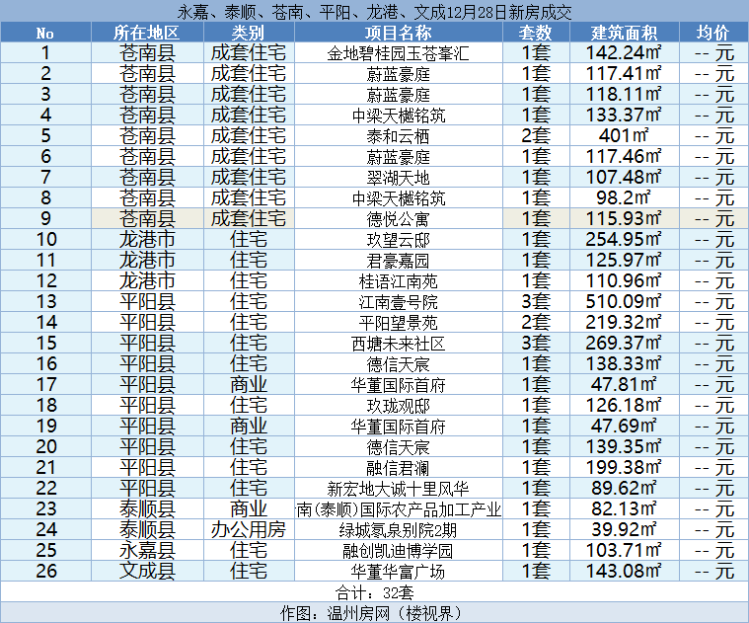Click area value '401㎡'
Viewport: 749px width, 623px height.
(624, 135)
